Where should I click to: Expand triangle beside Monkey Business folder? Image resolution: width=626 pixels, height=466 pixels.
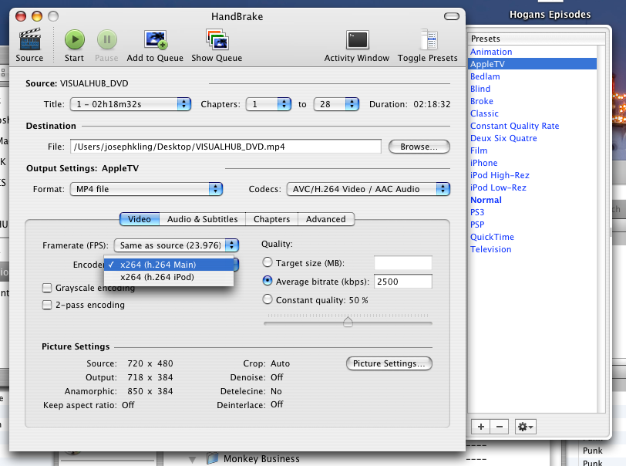click(x=193, y=460)
